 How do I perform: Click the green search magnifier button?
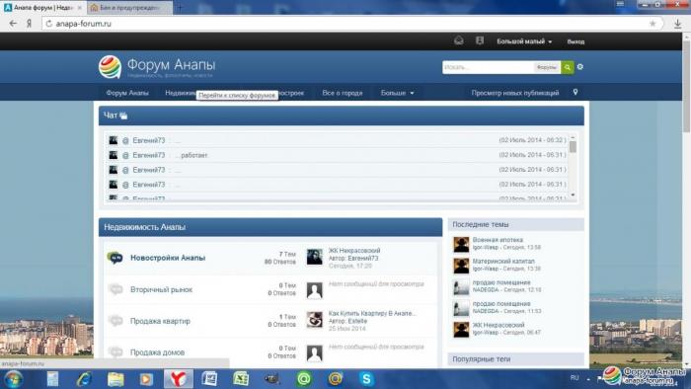[568, 67]
